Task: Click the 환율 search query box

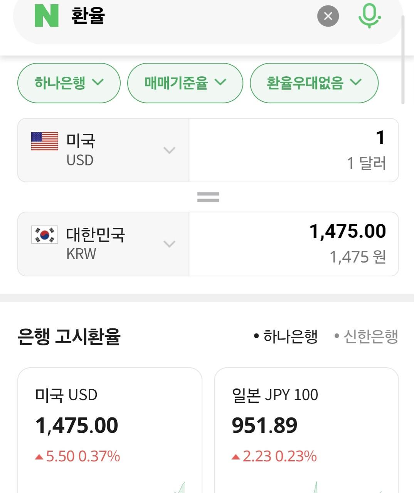Action: pos(193,16)
